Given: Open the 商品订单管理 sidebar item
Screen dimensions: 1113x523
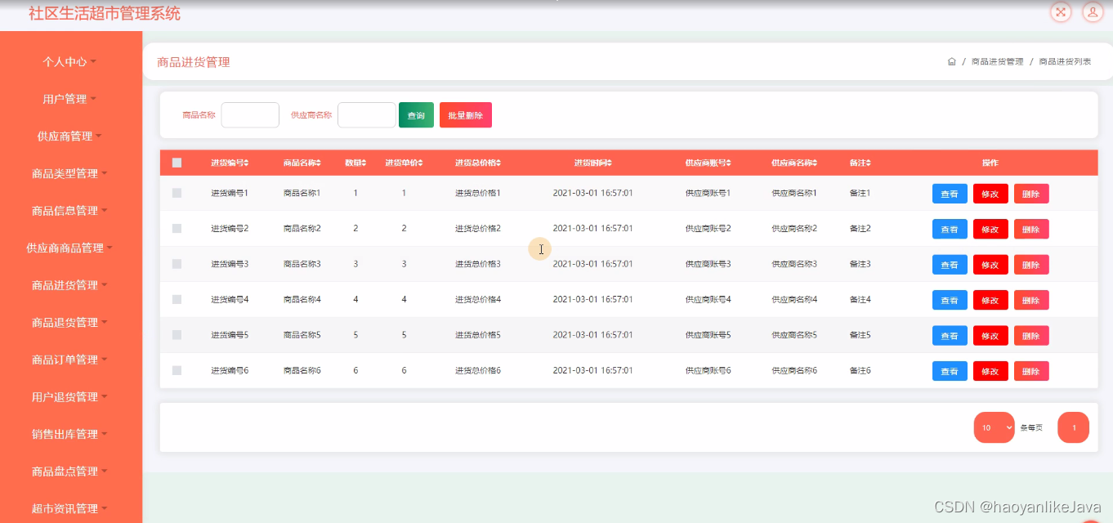Looking at the screenshot, I should (x=70, y=360).
